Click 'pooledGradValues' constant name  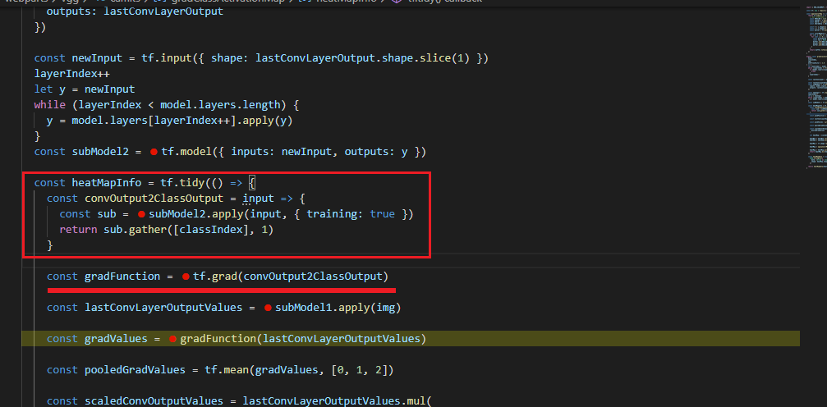coord(135,371)
